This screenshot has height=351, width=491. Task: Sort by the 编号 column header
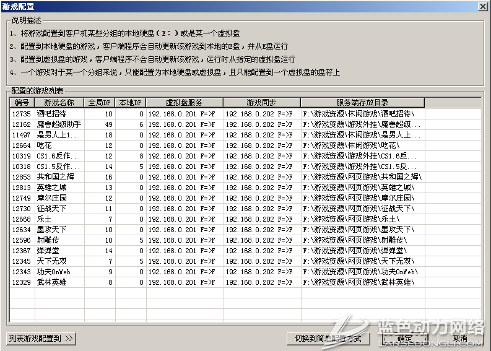pyautogui.click(x=22, y=103)
